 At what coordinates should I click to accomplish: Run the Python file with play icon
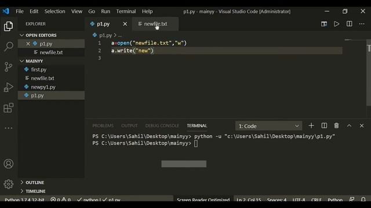coord(336,24)
